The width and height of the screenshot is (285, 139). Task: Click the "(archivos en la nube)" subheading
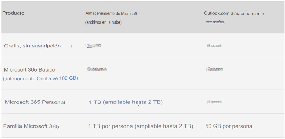(x=103, y=22)
